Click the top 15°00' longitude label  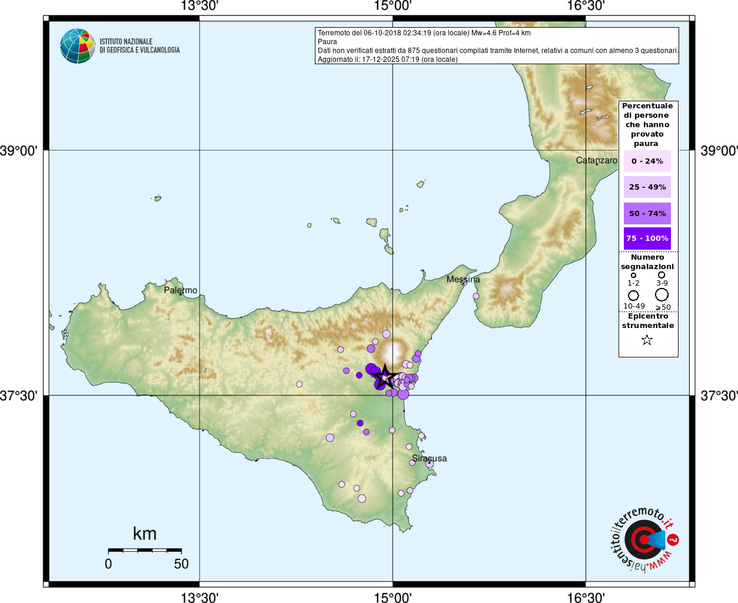point(393,6)
